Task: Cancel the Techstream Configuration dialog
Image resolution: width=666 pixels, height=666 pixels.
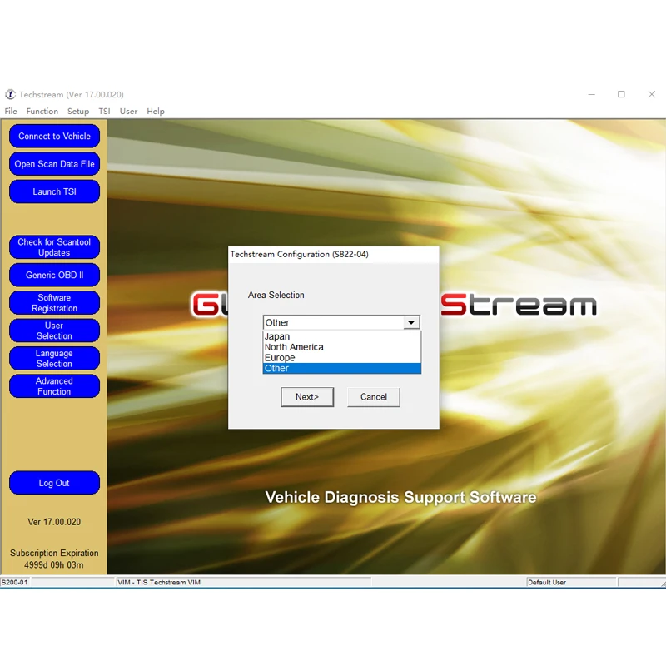Action: [373, 397]
